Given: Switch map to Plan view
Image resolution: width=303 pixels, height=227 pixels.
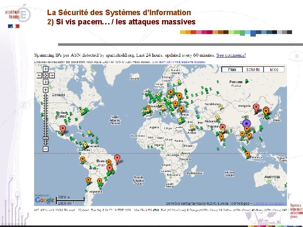Looking at the screenshot, I should click(x=232, y=69).
